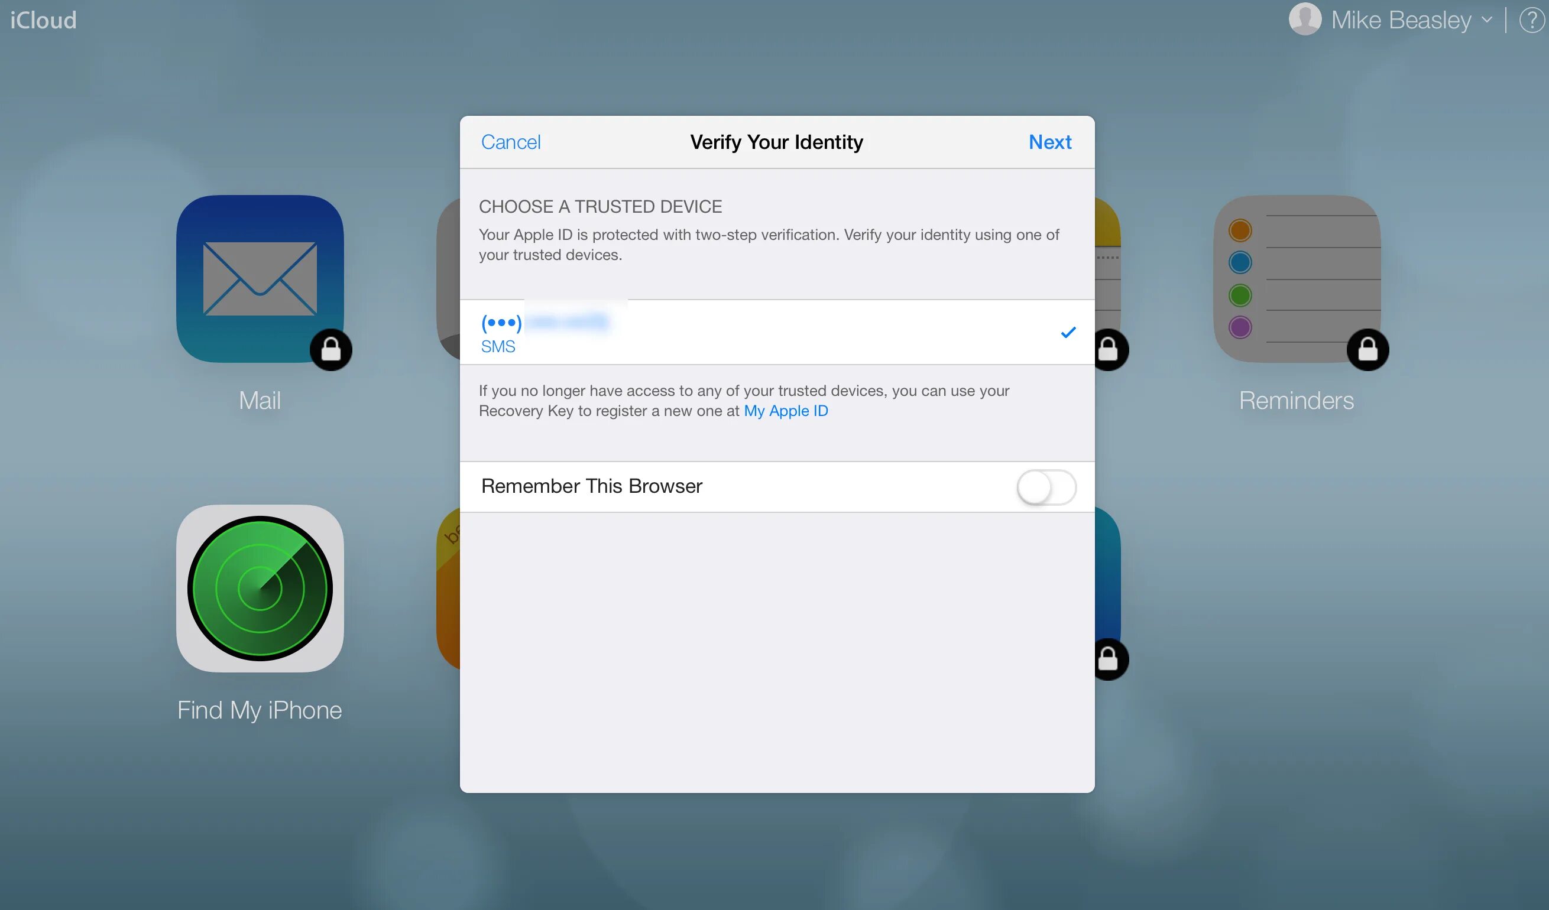Launch Find My iPhone radar icon

pos(260,588)
